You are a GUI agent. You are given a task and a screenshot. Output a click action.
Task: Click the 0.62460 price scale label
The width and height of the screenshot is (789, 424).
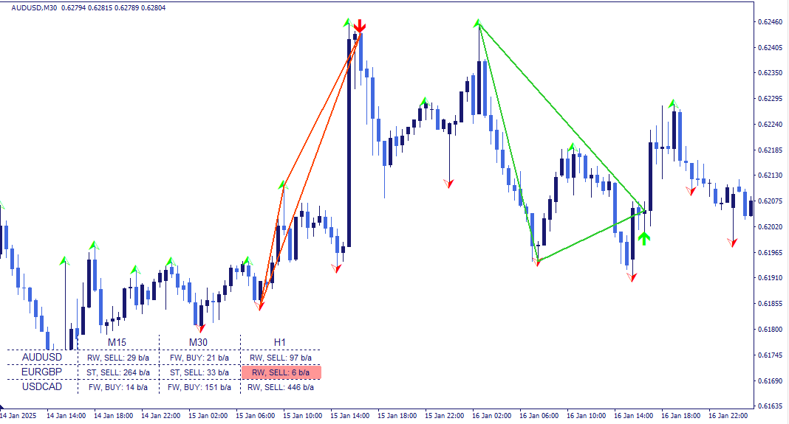pyautogui.click(x=771, y=22)
